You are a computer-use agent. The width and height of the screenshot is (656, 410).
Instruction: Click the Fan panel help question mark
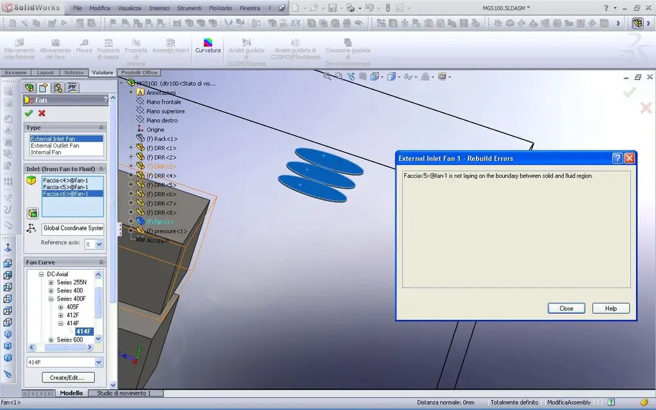tap(105, 101)
